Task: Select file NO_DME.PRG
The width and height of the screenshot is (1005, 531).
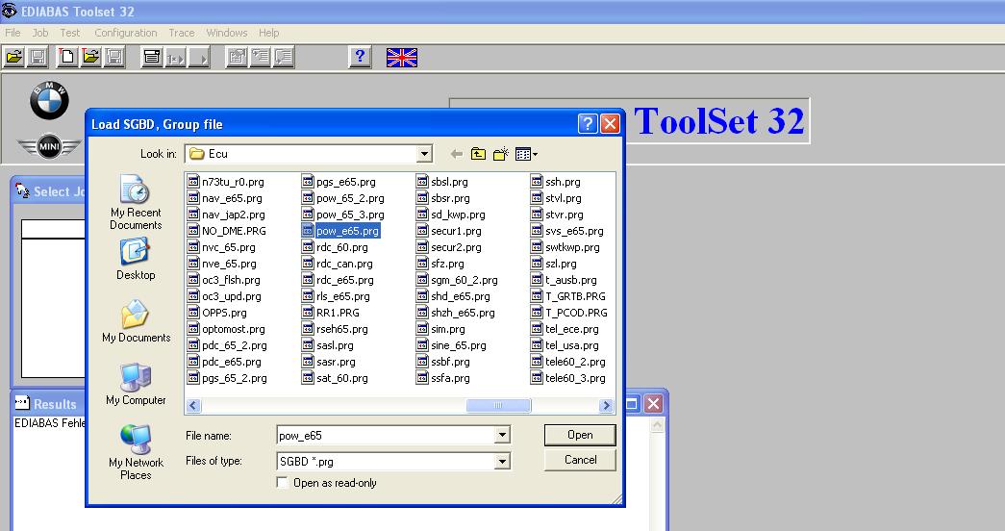Action: tap(227, 231)
